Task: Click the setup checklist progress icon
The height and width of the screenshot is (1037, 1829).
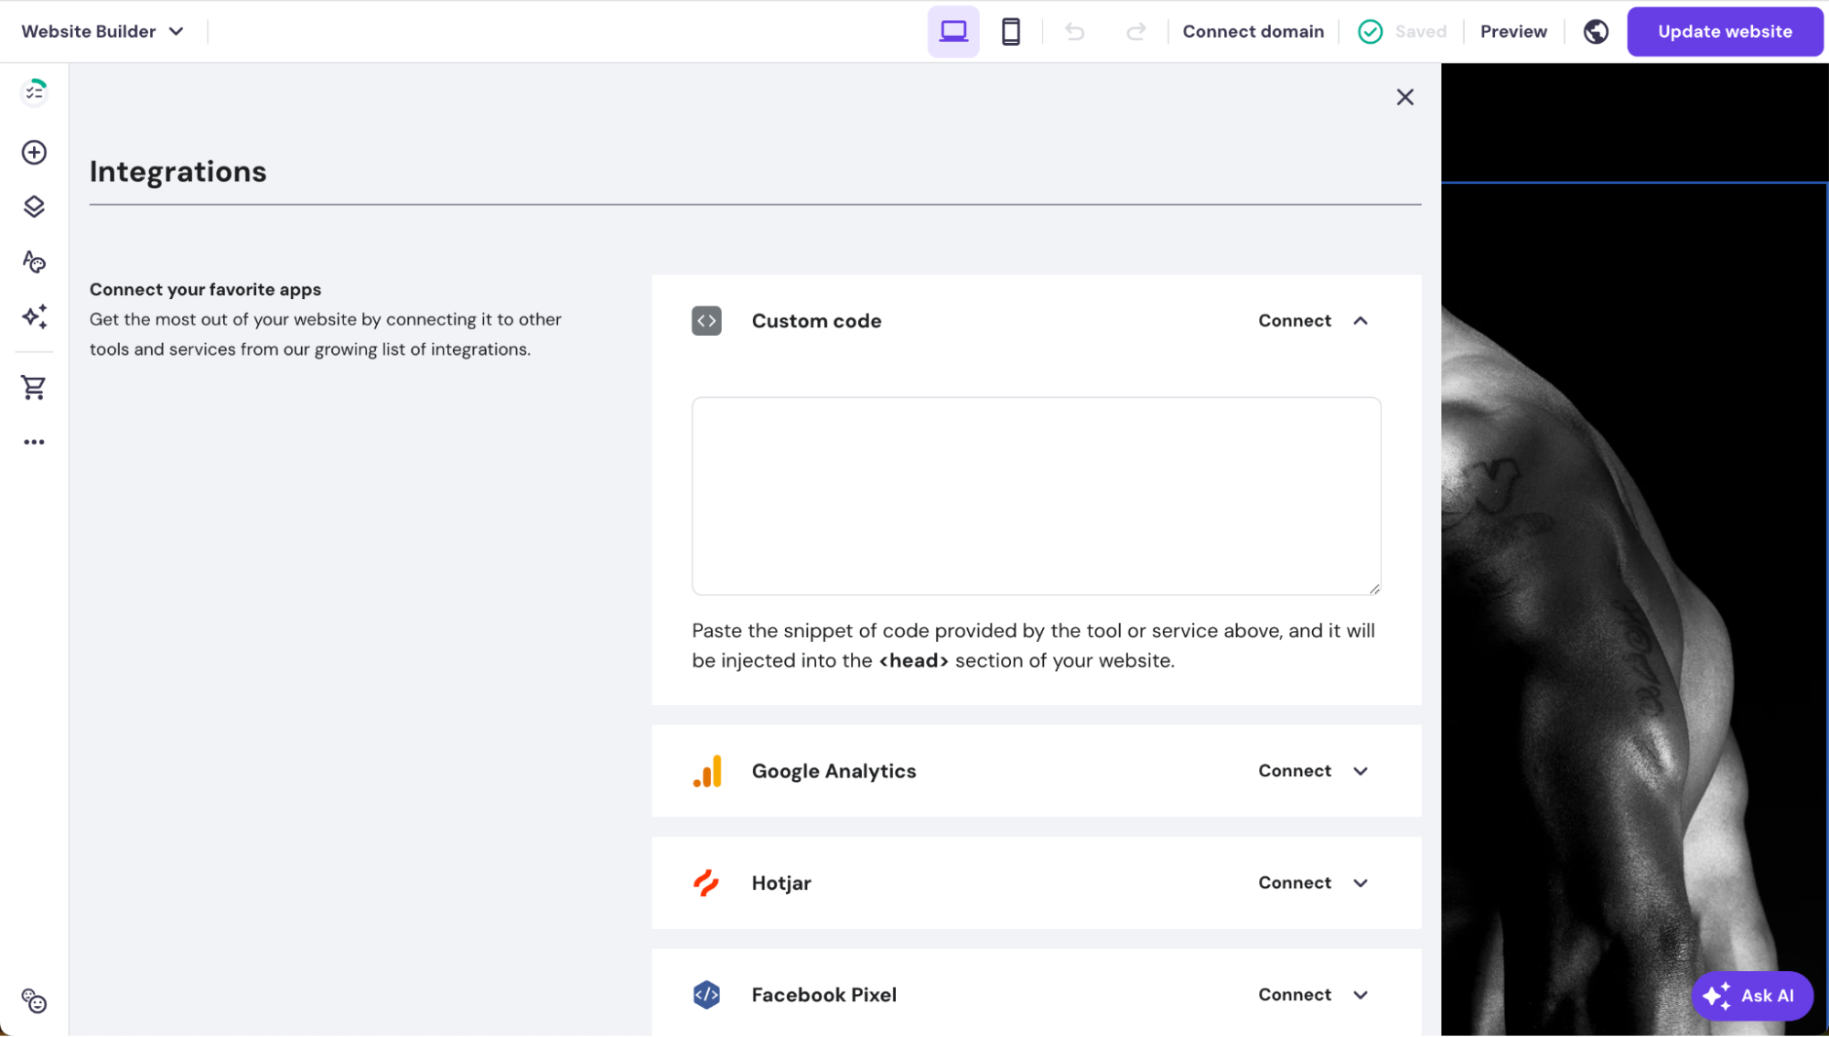Action: pyautogui.click(x=34, y=91)
